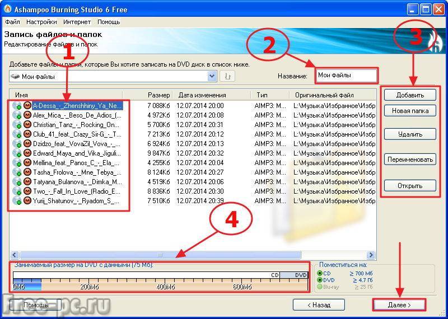The height and width of the screenshot is (319, 448).
Task: Click the Ashampoo app icon in title bar
Action: (7, 10)
